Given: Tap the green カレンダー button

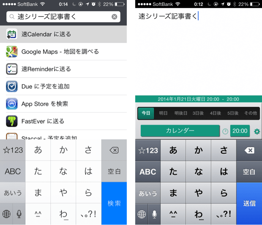Looking at the screenshot, I should point(180,130).
